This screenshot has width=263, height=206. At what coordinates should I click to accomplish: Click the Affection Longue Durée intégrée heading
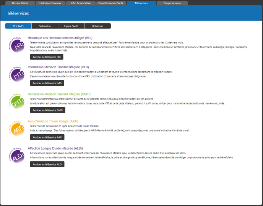[x=55, y=148]
